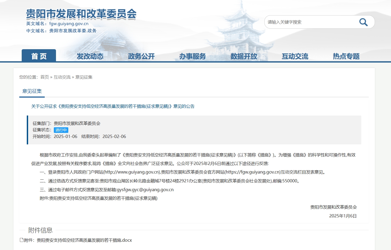Image resolution: width=391 pixels, height=250 pixels.
Task: Click the 附件信息 section heading
Action: click(40, 230)
